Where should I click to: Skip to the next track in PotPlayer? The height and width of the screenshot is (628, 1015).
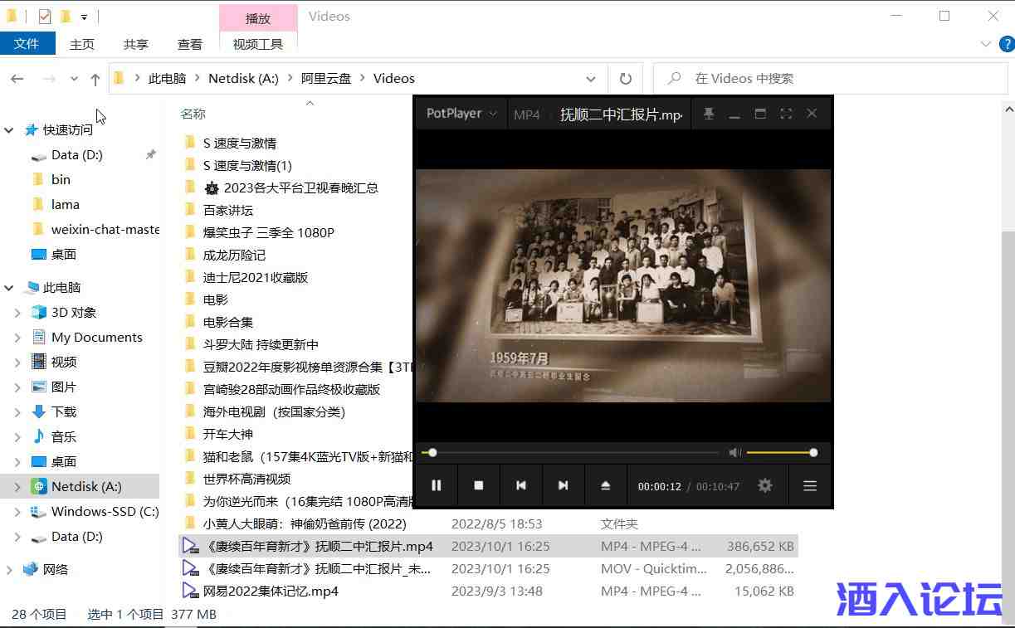[564, 485]
